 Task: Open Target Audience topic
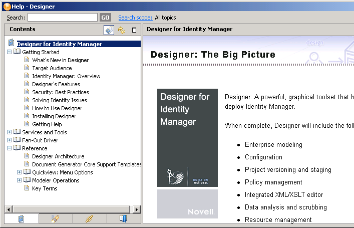52,68
